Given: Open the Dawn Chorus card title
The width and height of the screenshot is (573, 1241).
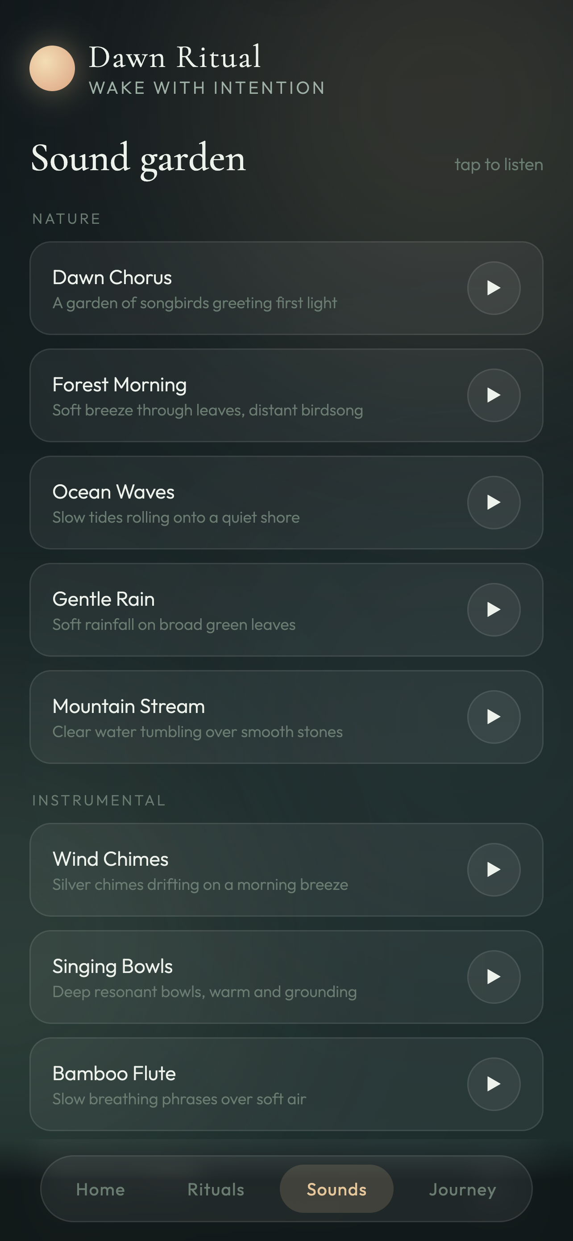Looking at the screenshot, I should tap(112, 277).
